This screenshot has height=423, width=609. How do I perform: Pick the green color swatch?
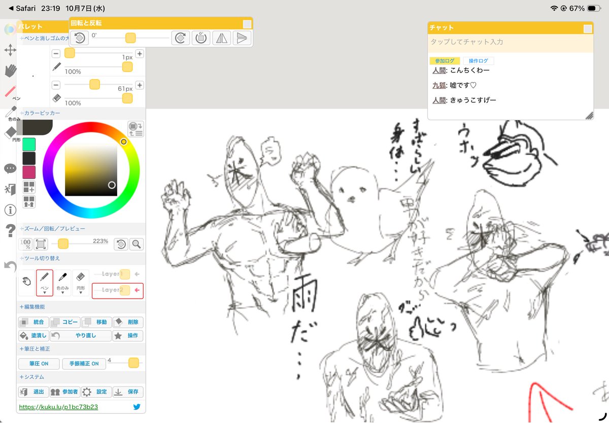click(29, 144)
